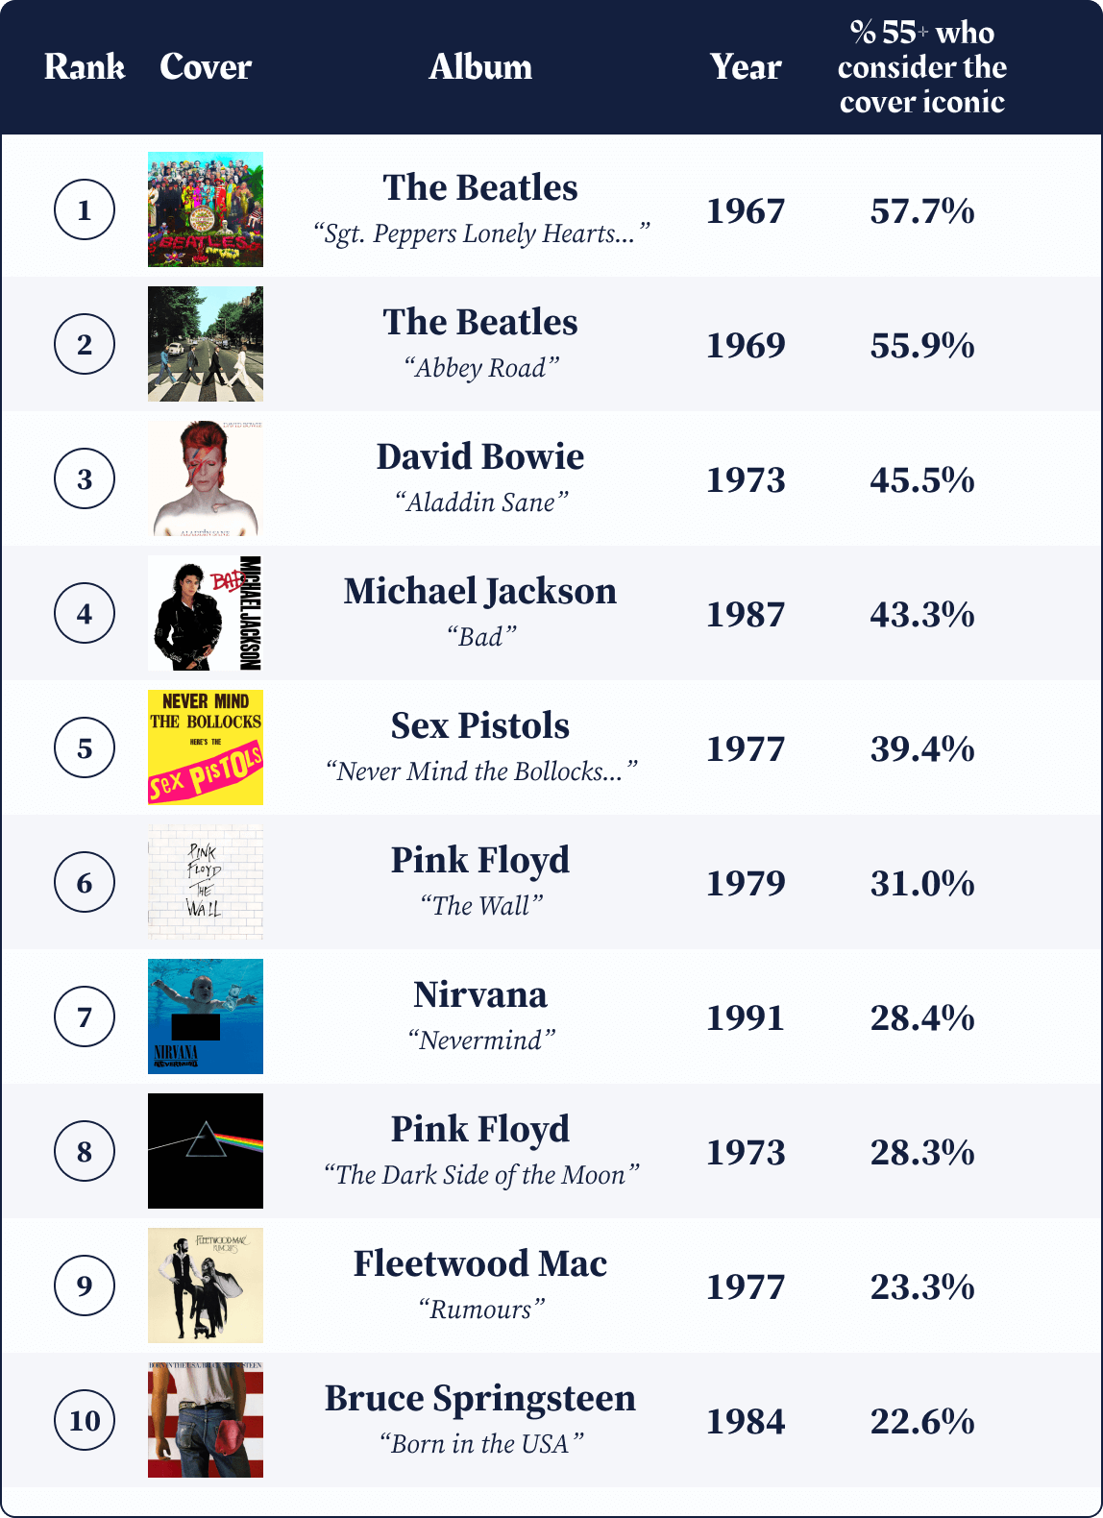The image size is (1103, 1518).
Task: Open the Aladdin Sane cover artwork
Action: point(206,478)
